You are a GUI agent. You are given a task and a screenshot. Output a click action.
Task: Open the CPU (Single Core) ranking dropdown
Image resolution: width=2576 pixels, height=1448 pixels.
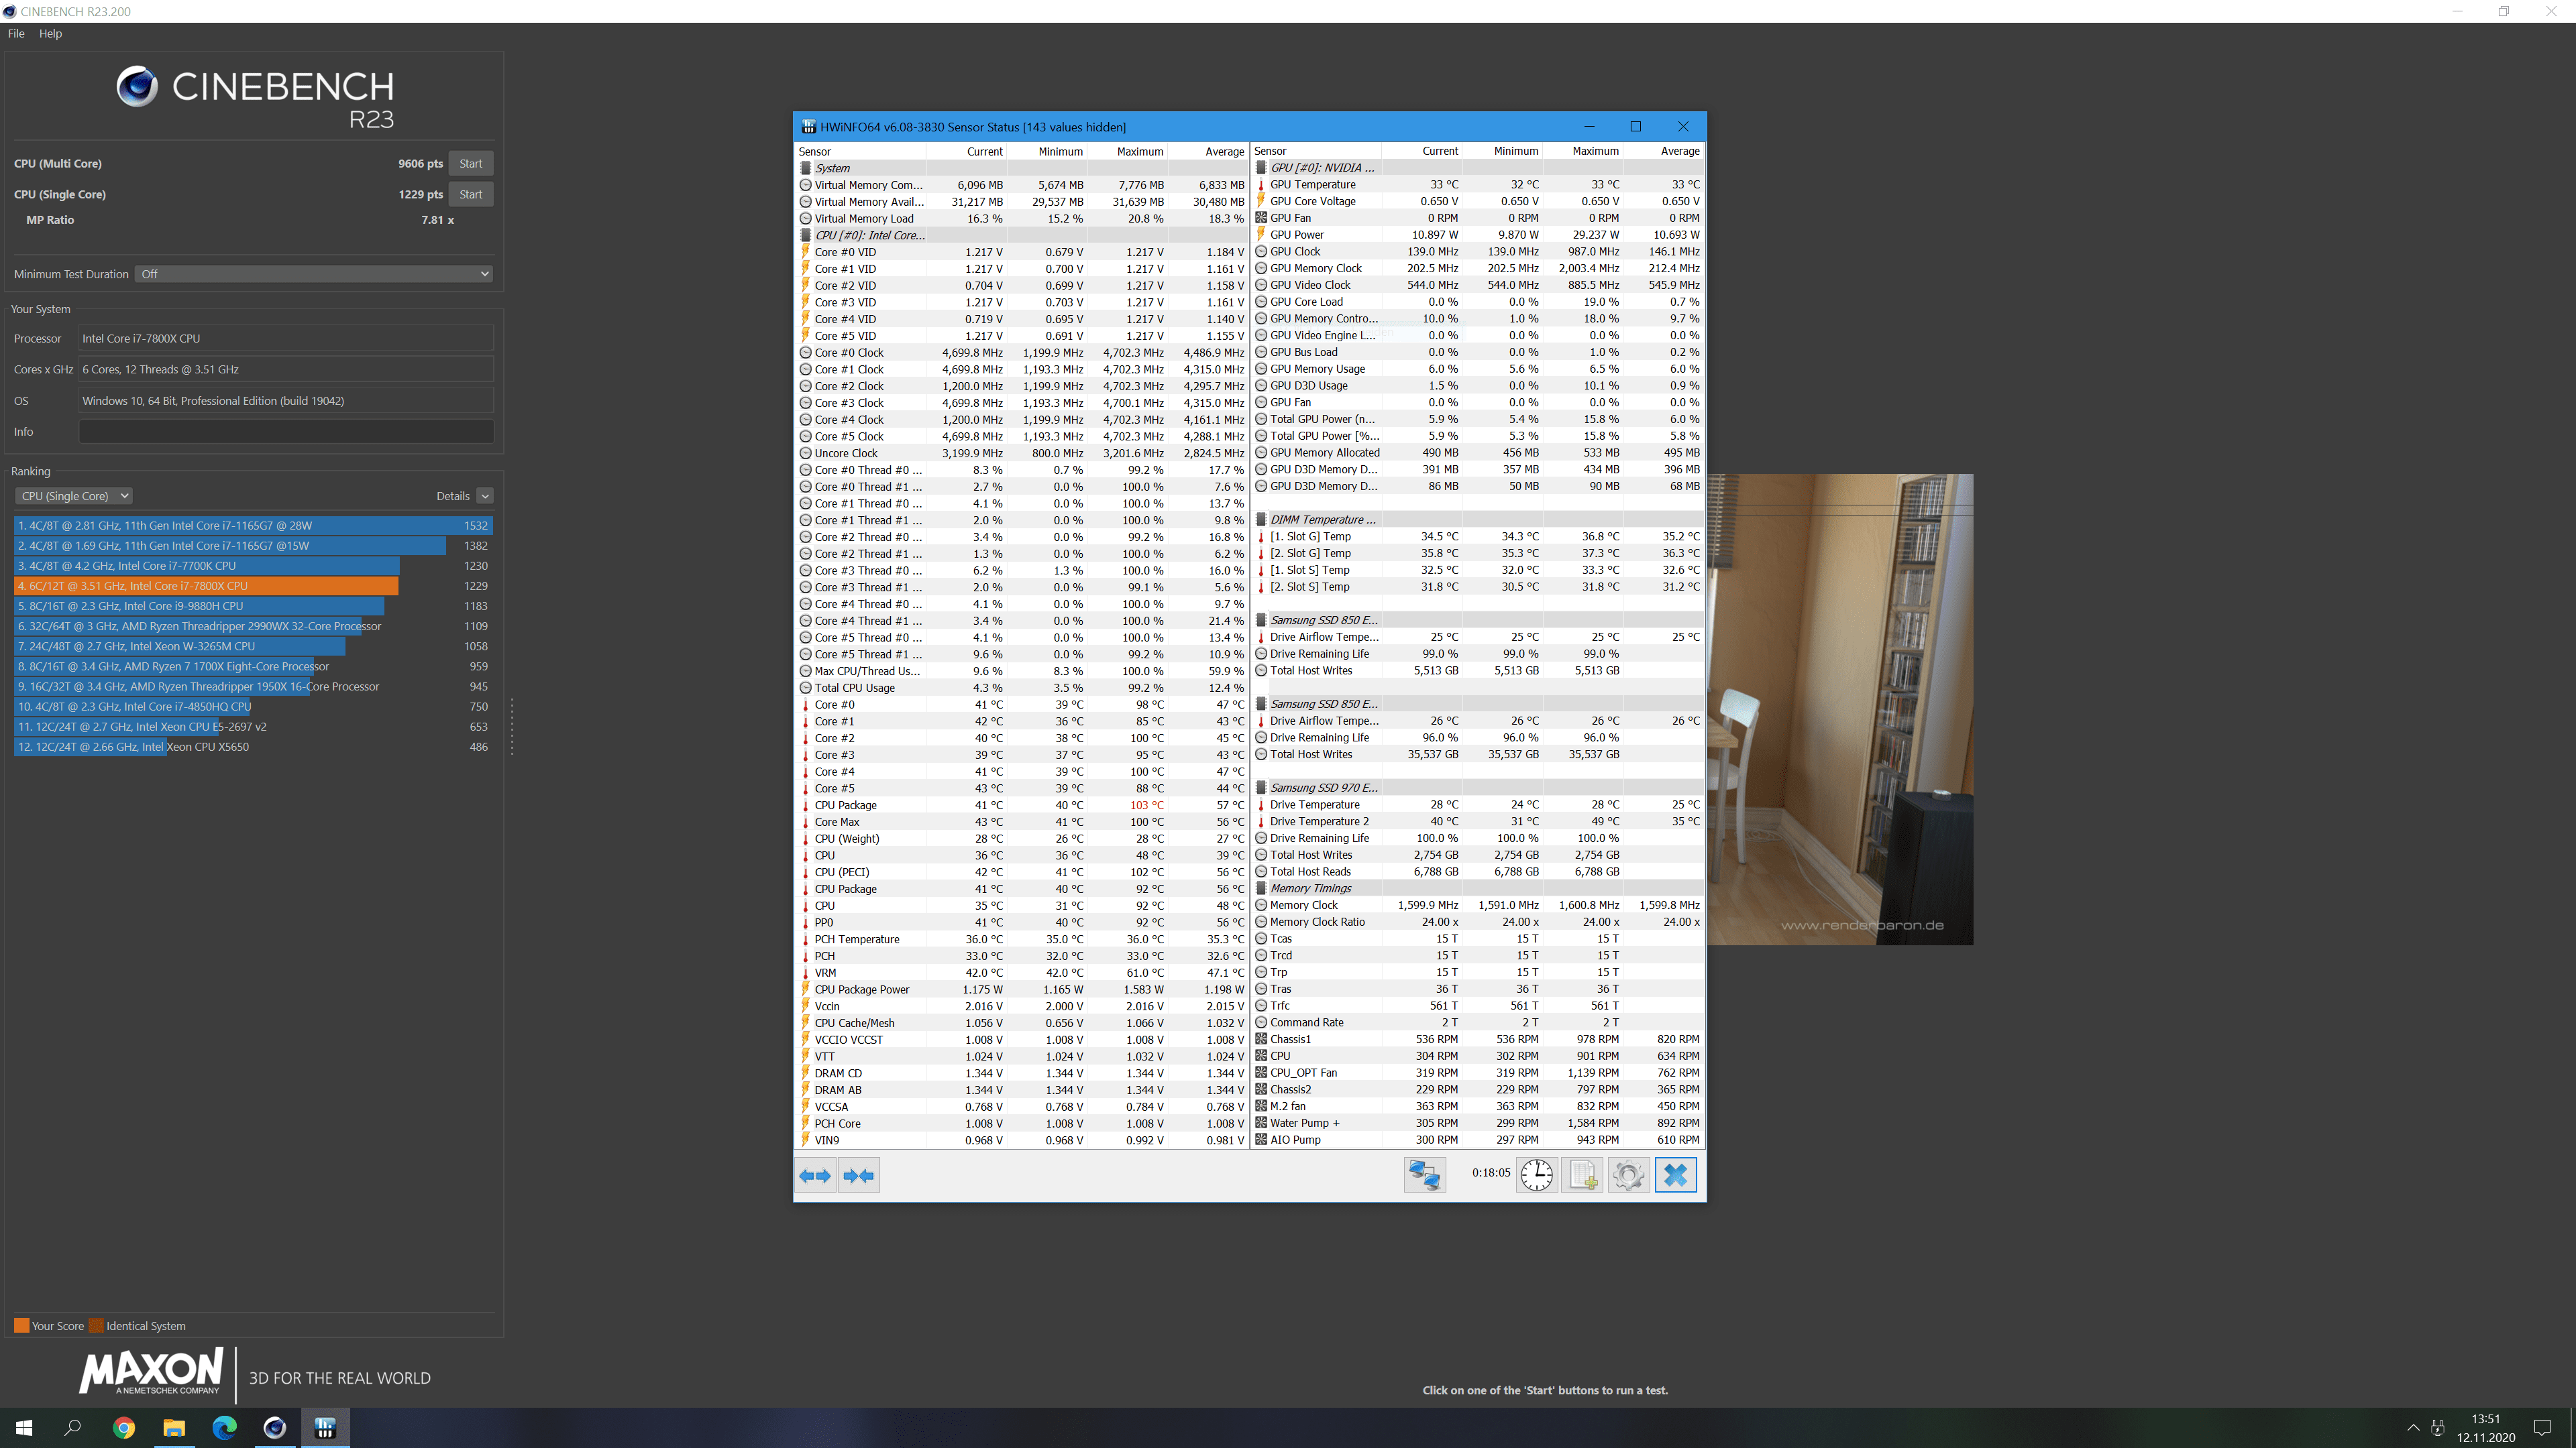[74, 495]
